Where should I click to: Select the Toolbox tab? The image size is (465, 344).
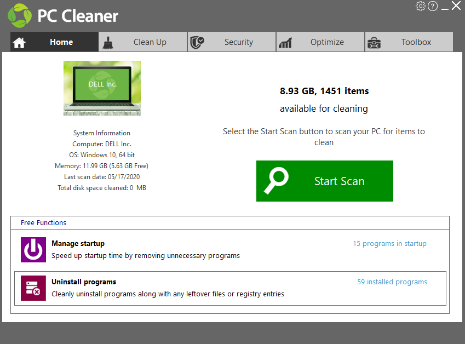click(x=416, y=42)
